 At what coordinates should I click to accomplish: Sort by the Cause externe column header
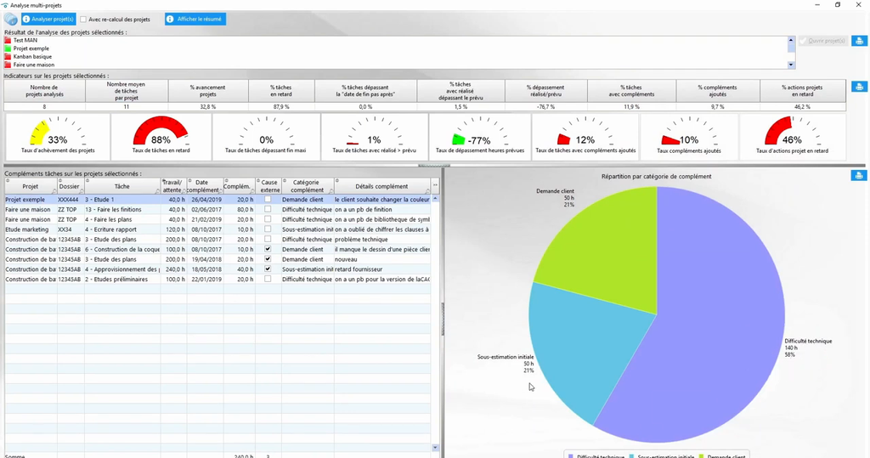click(x=268, y=187)
